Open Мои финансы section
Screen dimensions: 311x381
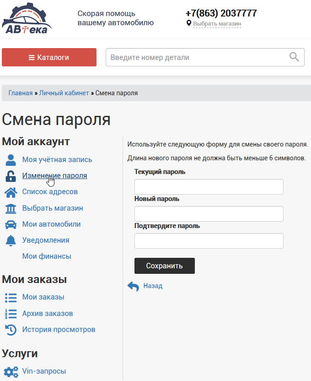click(x=47, y=256)
